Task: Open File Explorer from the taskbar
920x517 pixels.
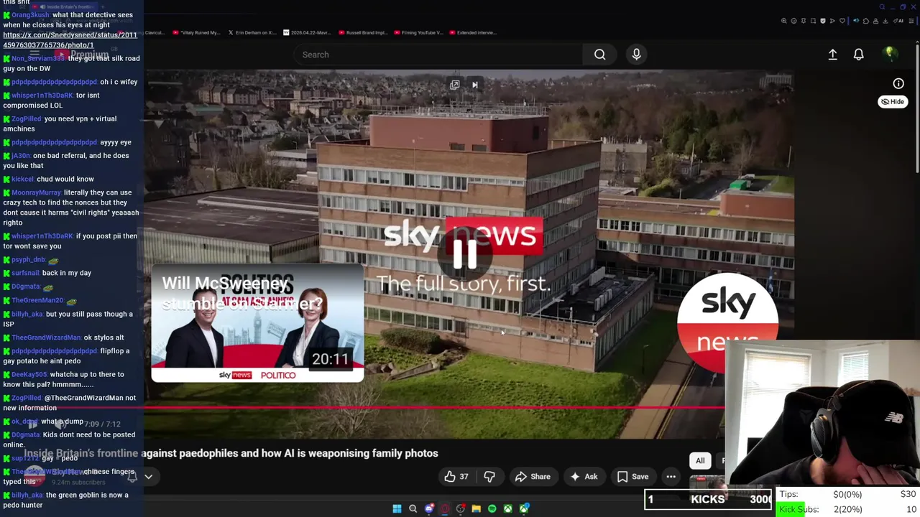Action: point(476,508)
